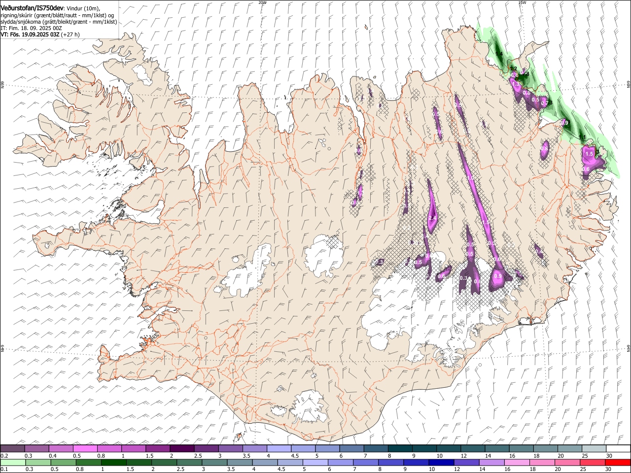631x473 pixels.
Task: Click the 'IT: Fim. 18. 09. 2025 00Z' line
Action: point(31,28)
